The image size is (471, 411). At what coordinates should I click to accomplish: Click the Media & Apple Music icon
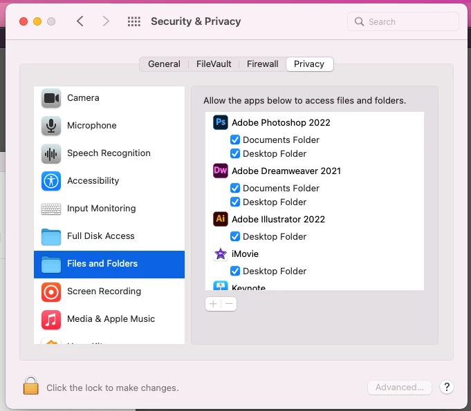tap(51, 320)
